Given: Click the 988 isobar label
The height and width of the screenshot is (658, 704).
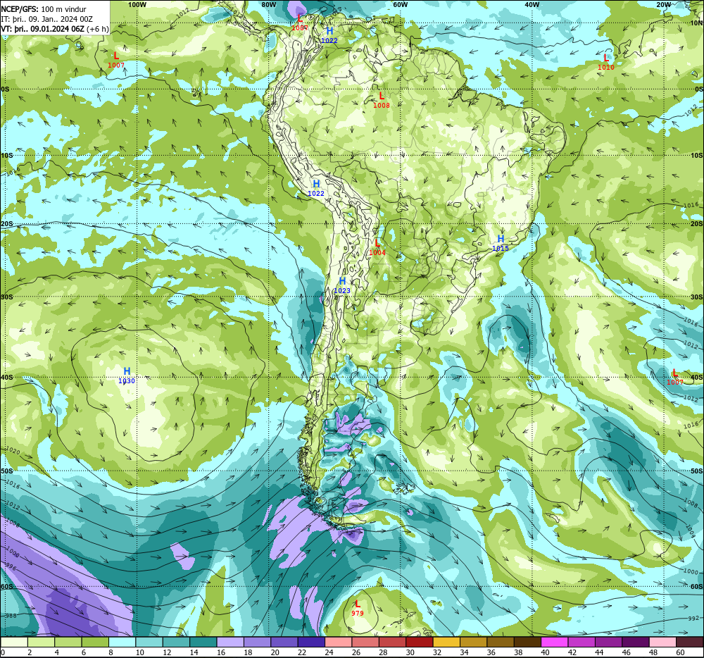Looking at the screenshot, I should [11, 615].
